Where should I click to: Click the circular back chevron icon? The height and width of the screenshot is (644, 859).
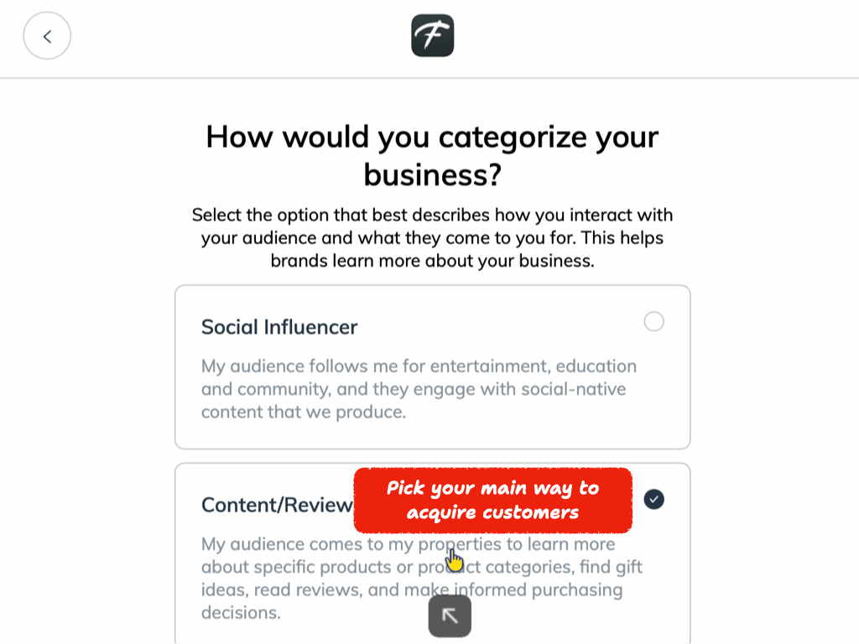point(47,35)
